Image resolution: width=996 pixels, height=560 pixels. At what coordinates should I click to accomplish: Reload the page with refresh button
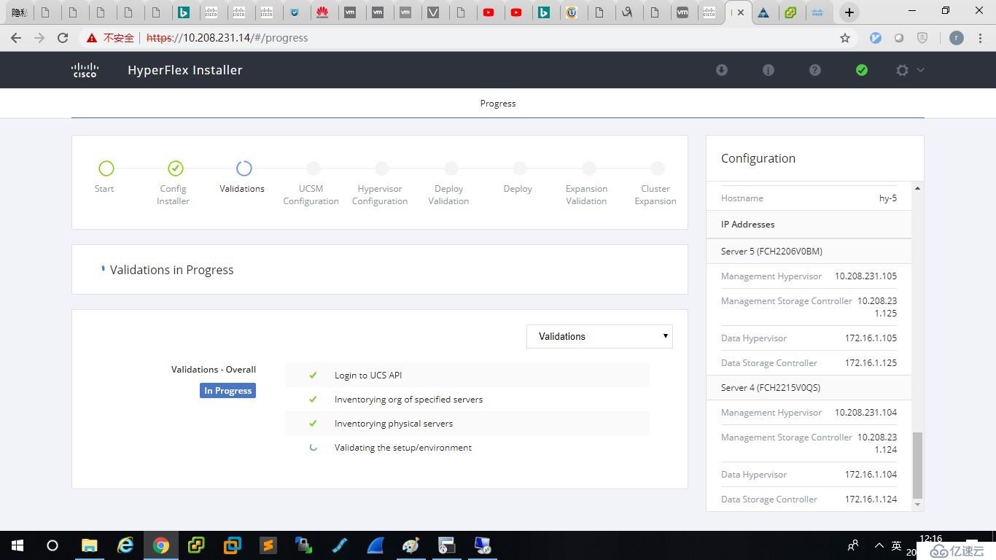click(63, 38)
